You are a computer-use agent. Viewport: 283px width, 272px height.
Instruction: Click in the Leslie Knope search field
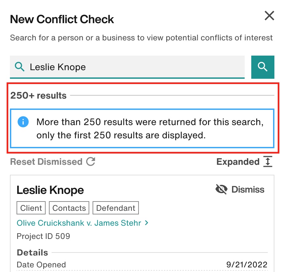(127, 67)
